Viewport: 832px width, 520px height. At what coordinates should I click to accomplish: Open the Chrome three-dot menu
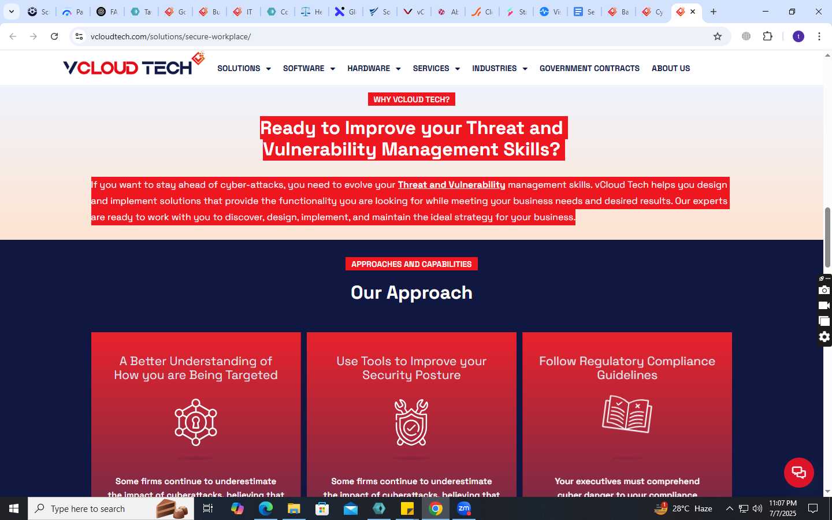819,36
